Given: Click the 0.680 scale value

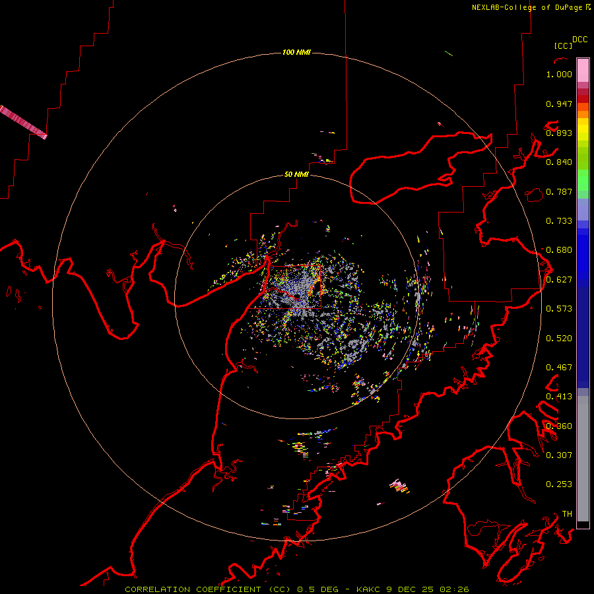Looking at the screenshot, I should tap(559, 250).
